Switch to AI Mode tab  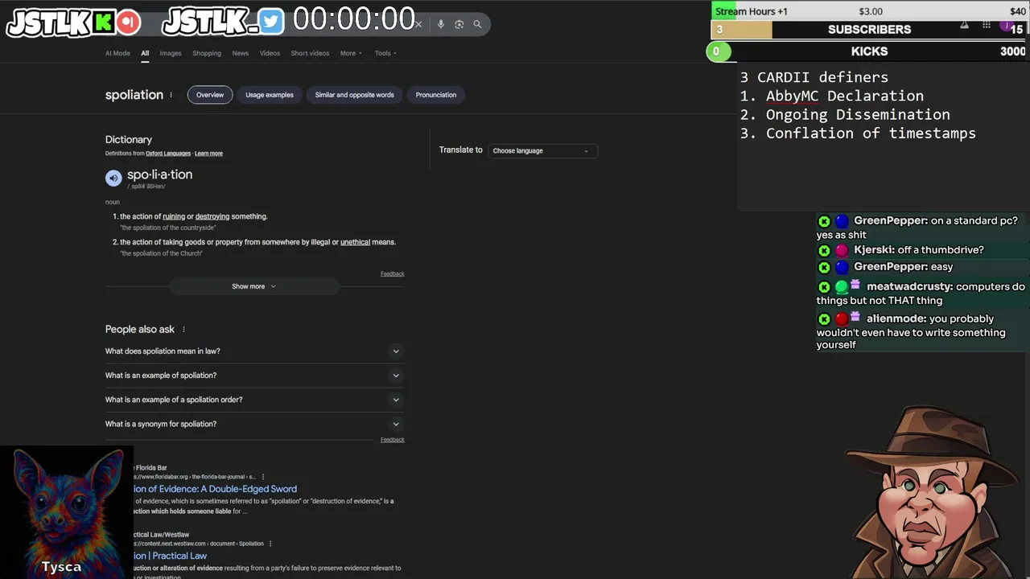(x=117, y=53)
